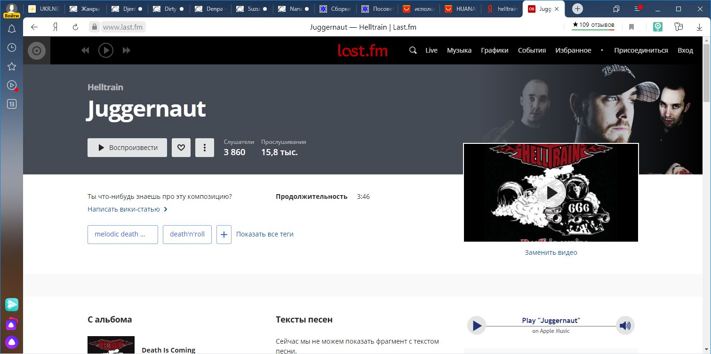The image size is (711, 354).
Task: Add a tag with plus button
Action: tap(224, 234)
